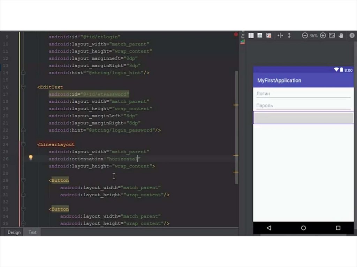Select the pan hand tool
Image resolution: width=357 pixels, height=267 pixels.
[x=341, y=36]
